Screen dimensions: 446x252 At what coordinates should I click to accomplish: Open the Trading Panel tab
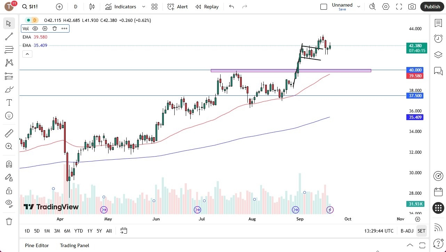tap(74, 245)
